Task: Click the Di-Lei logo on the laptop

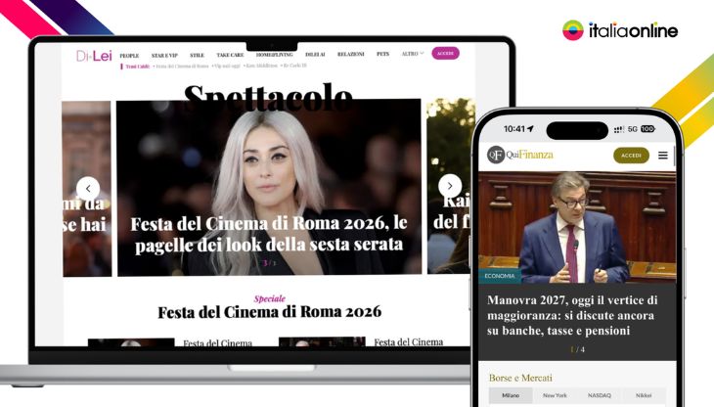Action: coord(94,56)
